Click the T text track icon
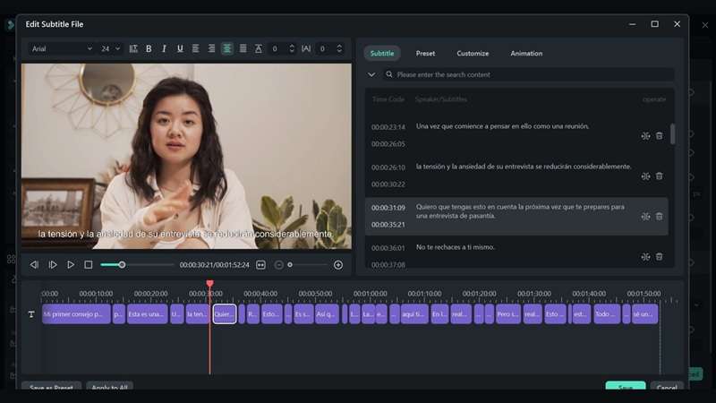716x403 pixels. (31, 314)
